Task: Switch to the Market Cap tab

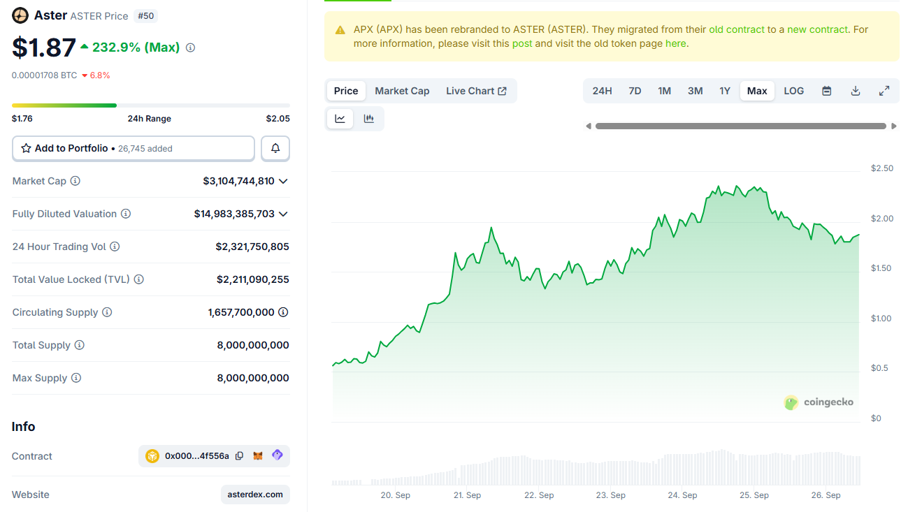Action: tap(402, 91)
